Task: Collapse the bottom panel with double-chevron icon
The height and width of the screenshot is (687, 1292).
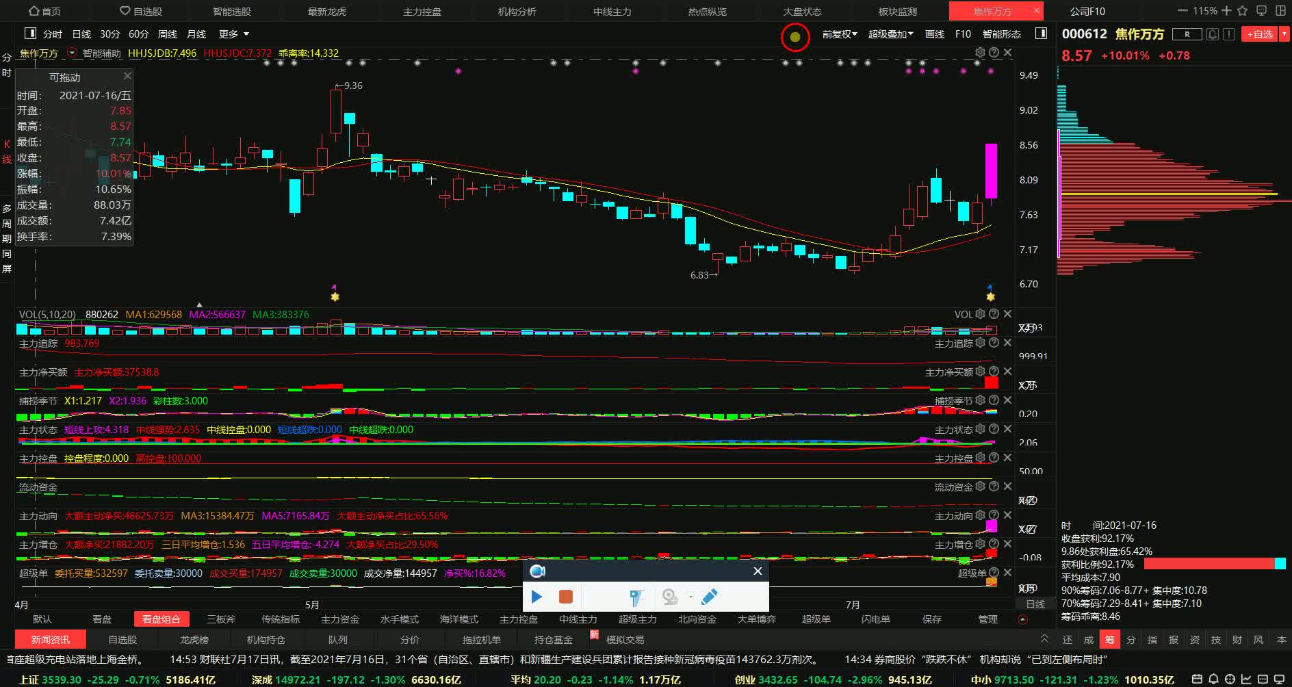Action: point(1044,638)
